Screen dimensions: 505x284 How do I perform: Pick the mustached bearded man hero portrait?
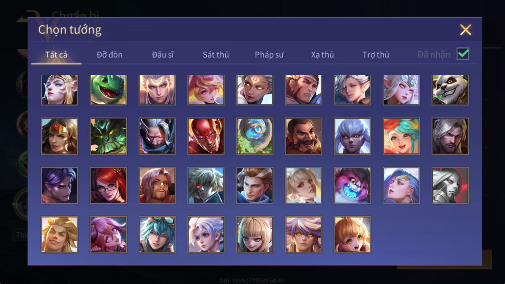click(x=303, y=136)
